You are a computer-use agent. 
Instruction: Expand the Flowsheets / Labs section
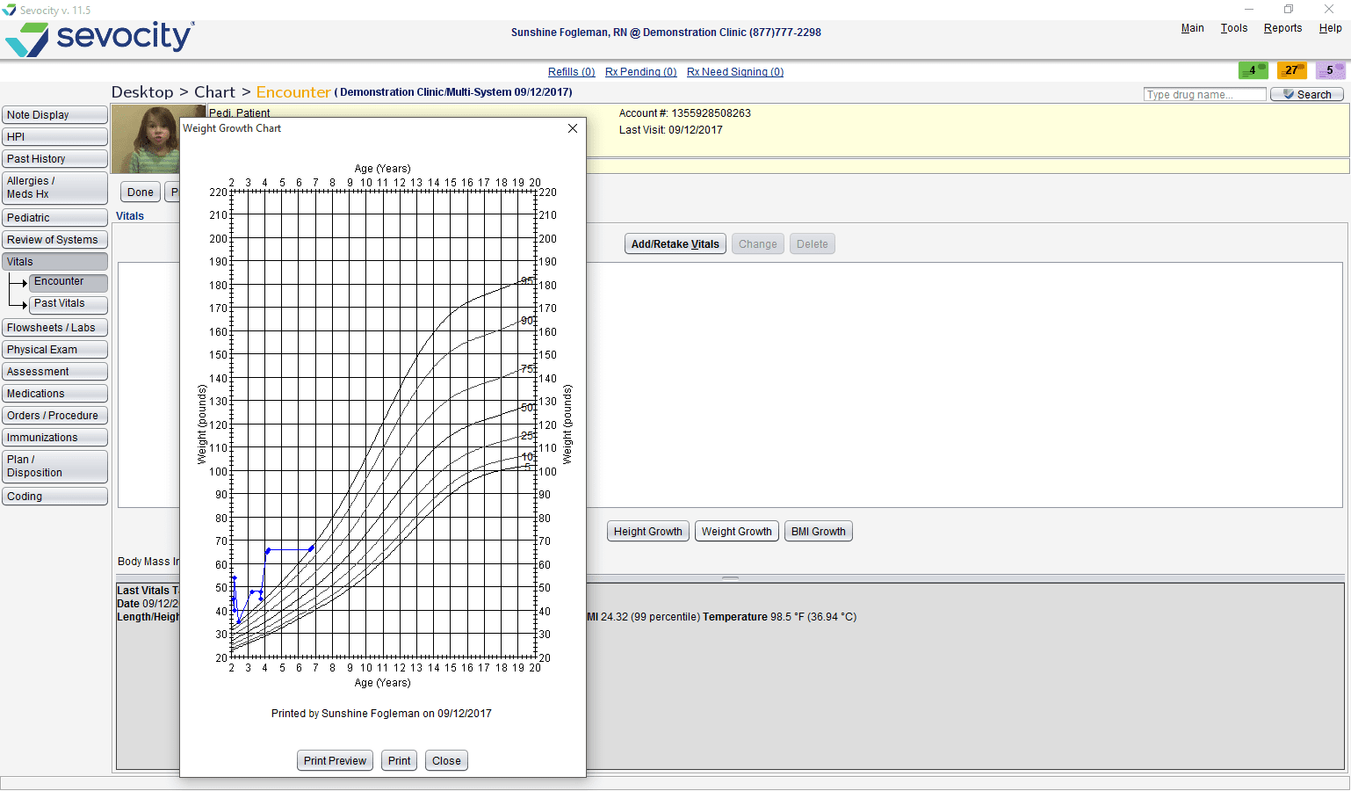tap(54, 328)
